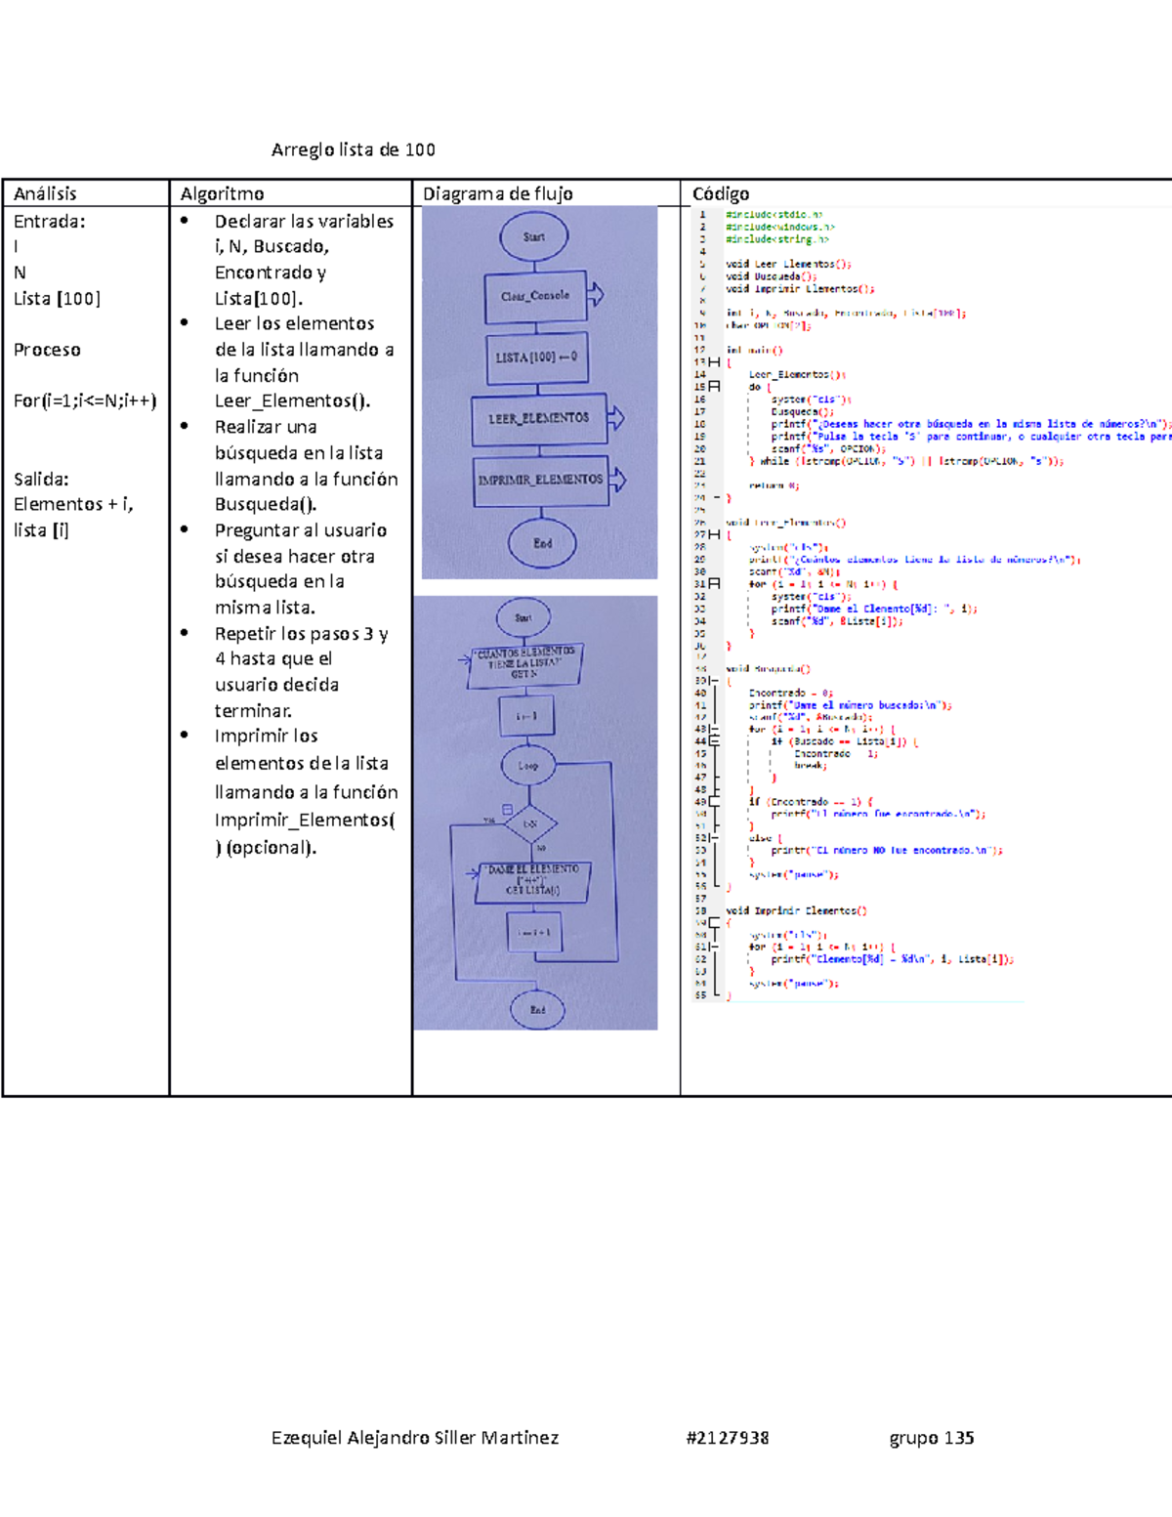Click the arrow beside the LEER_ELEMENTOS box
This screenshot has height=1517, width=1172.
[615, 418]
